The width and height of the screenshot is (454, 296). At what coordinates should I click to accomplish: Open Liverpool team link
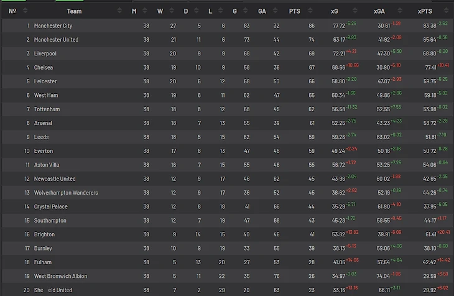(45, 53)
